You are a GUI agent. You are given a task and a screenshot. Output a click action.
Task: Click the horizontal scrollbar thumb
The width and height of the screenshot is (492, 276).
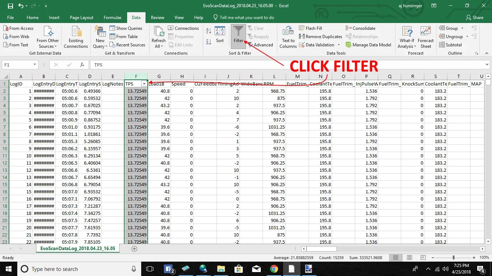tap(321, 249)
